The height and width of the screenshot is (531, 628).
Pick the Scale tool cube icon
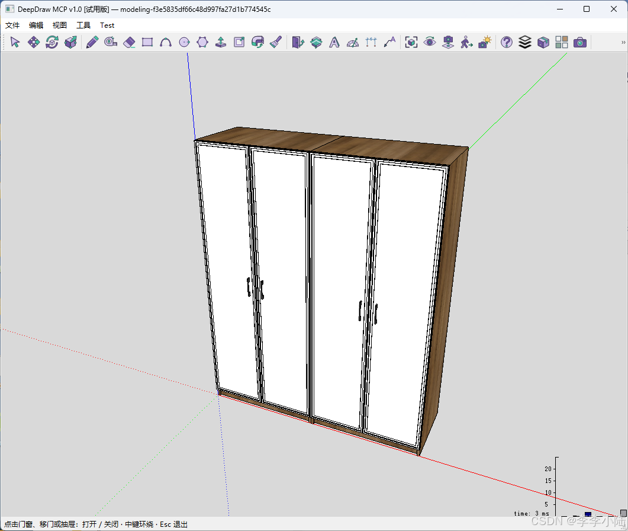pos(70,42)
